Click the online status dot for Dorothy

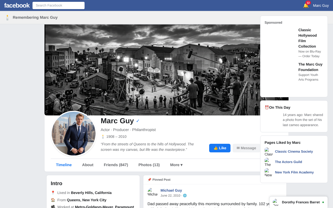coord(323,202)
